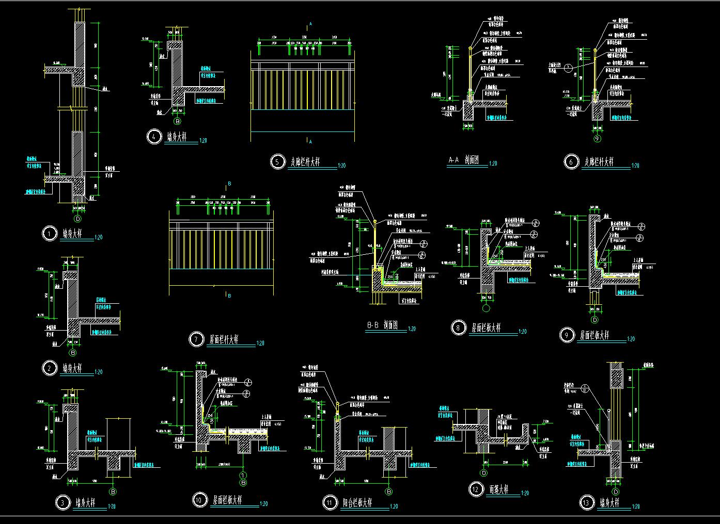This screenshot has height=524, width=720.
Task: Select the axis bubble D under 雨篷大样 detail
Action: tap(484, 473)
